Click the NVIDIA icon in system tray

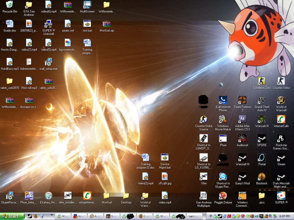[248, 217]
